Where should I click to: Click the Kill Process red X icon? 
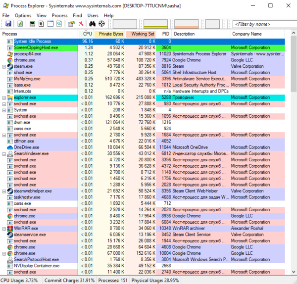80,24
